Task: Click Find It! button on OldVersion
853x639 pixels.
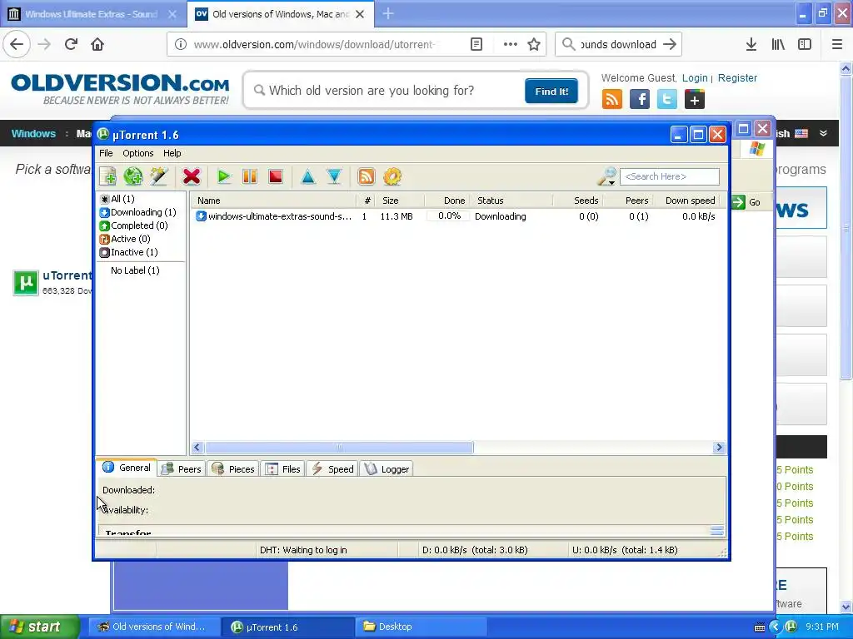Action: pos(551,91)
